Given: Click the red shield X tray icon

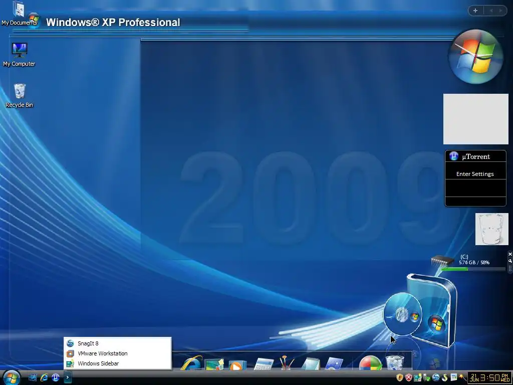Looking at the screenshot, I should click(409, 377).
